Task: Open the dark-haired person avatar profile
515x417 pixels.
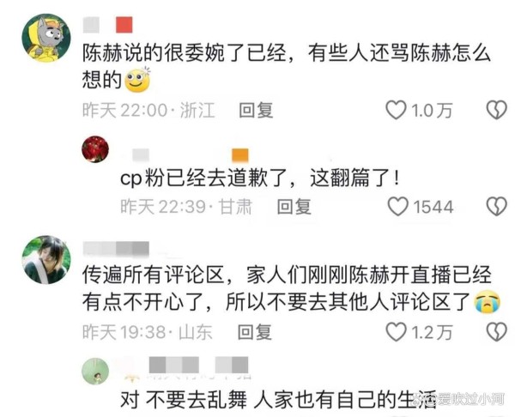Action: click(46, 259)
